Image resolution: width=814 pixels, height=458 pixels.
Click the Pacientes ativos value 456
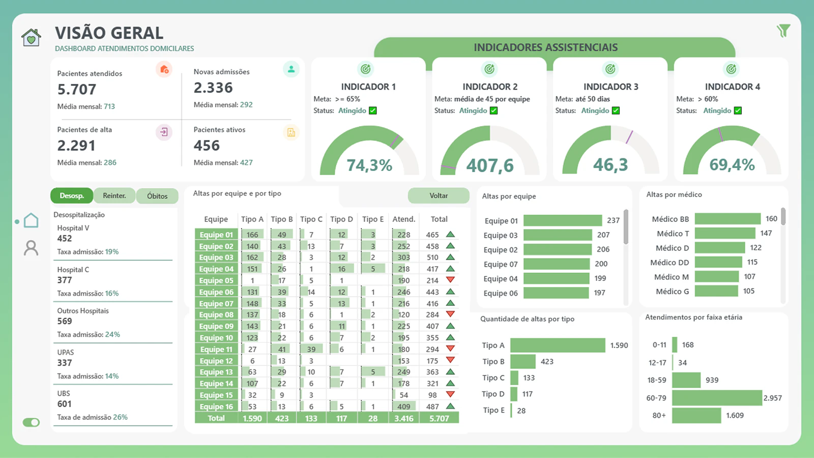tap(207, 146)
